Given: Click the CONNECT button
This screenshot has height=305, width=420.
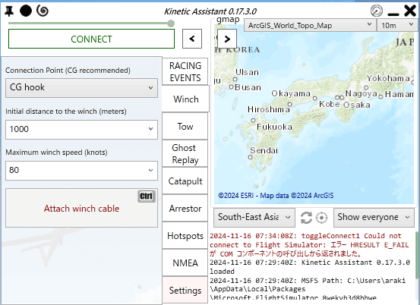Looking at the screenshot, I should [91, 39].
